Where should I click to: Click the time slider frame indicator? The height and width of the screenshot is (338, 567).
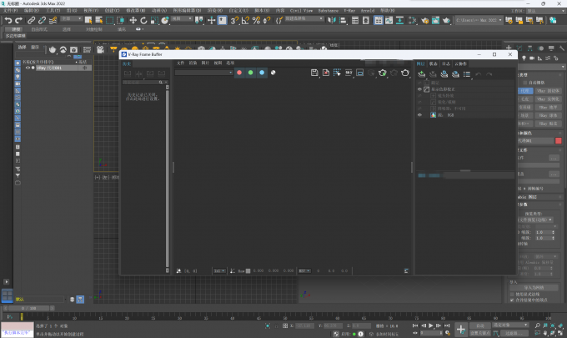point(28,308)
